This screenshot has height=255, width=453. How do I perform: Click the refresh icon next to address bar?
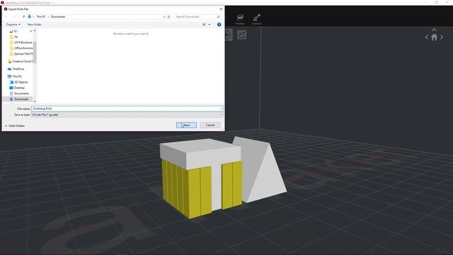169,17
